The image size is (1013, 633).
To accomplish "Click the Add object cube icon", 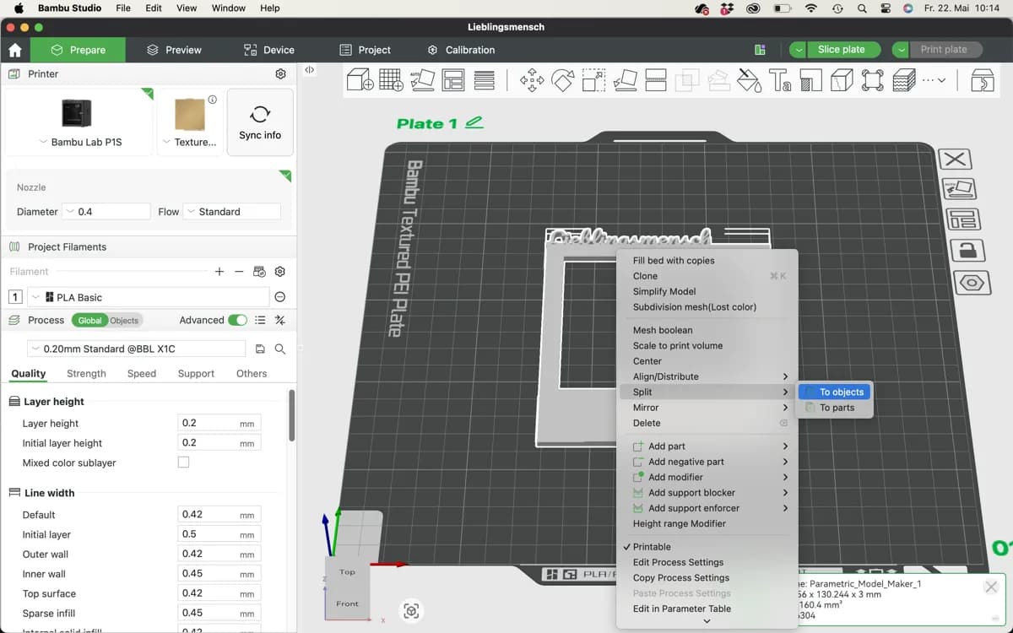I will coord(360,80).
